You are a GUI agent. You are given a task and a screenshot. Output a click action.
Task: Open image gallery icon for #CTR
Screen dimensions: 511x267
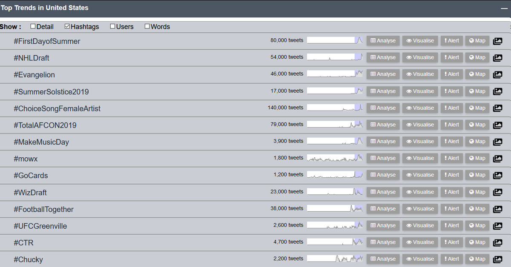coord(497,243)
